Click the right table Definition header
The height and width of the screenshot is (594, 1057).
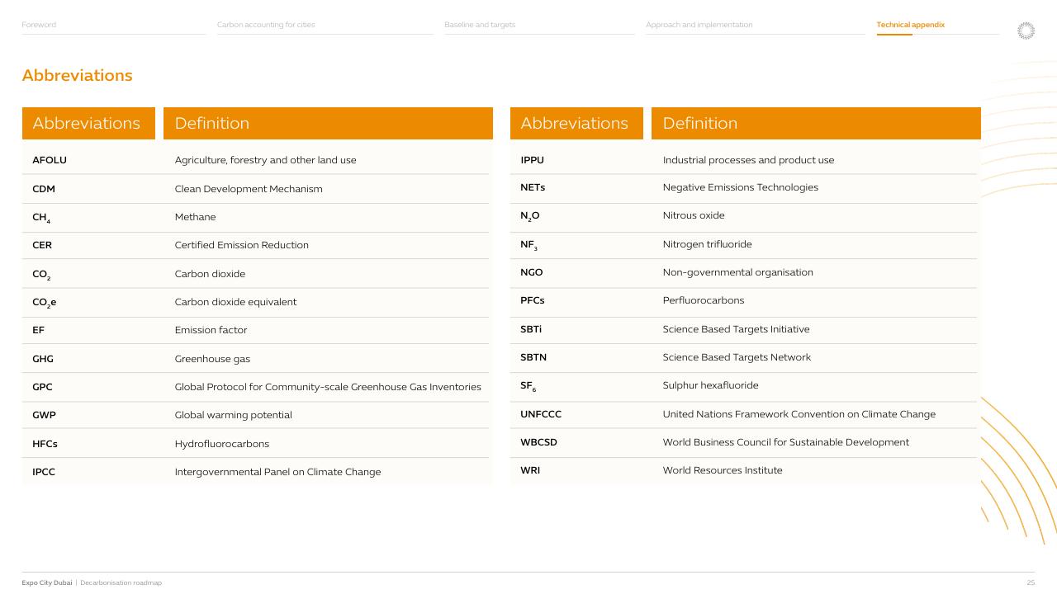tap(816, 123)
